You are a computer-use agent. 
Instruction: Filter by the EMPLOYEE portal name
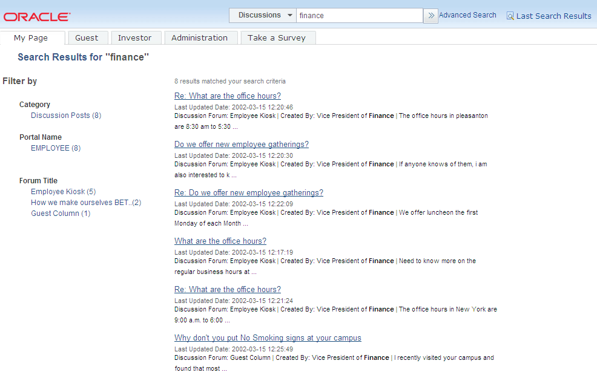(55, 148)
